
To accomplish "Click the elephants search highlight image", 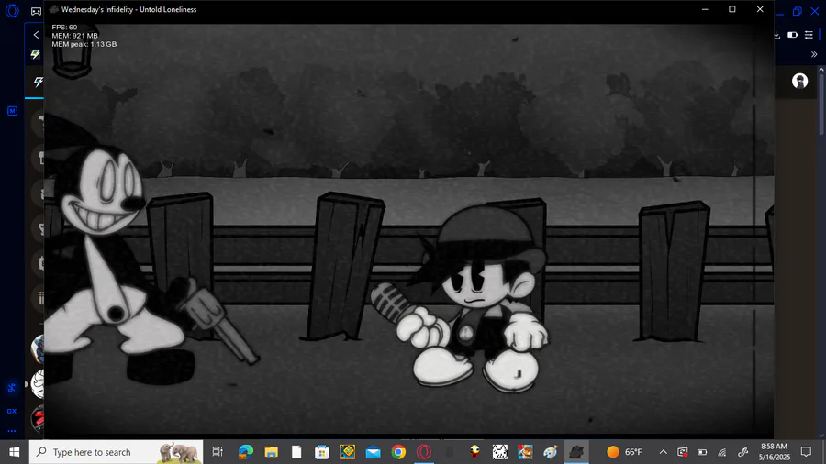I will (x=178, y=452).
